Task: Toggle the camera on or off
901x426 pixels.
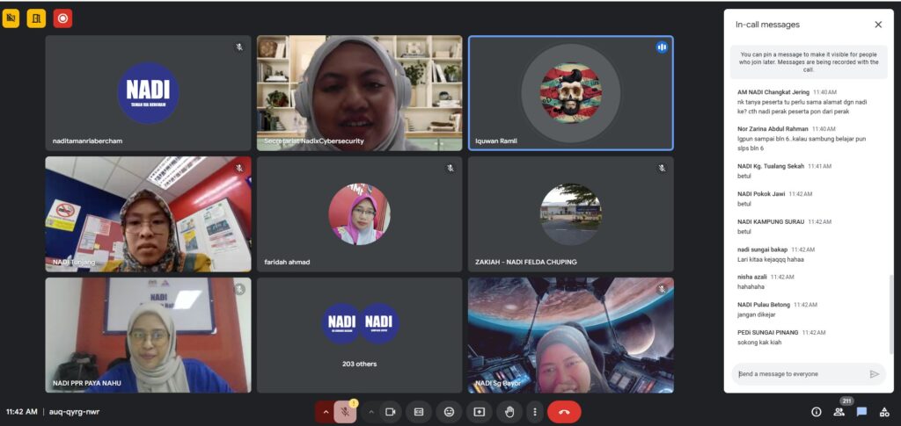Action: tap(389, 411)
